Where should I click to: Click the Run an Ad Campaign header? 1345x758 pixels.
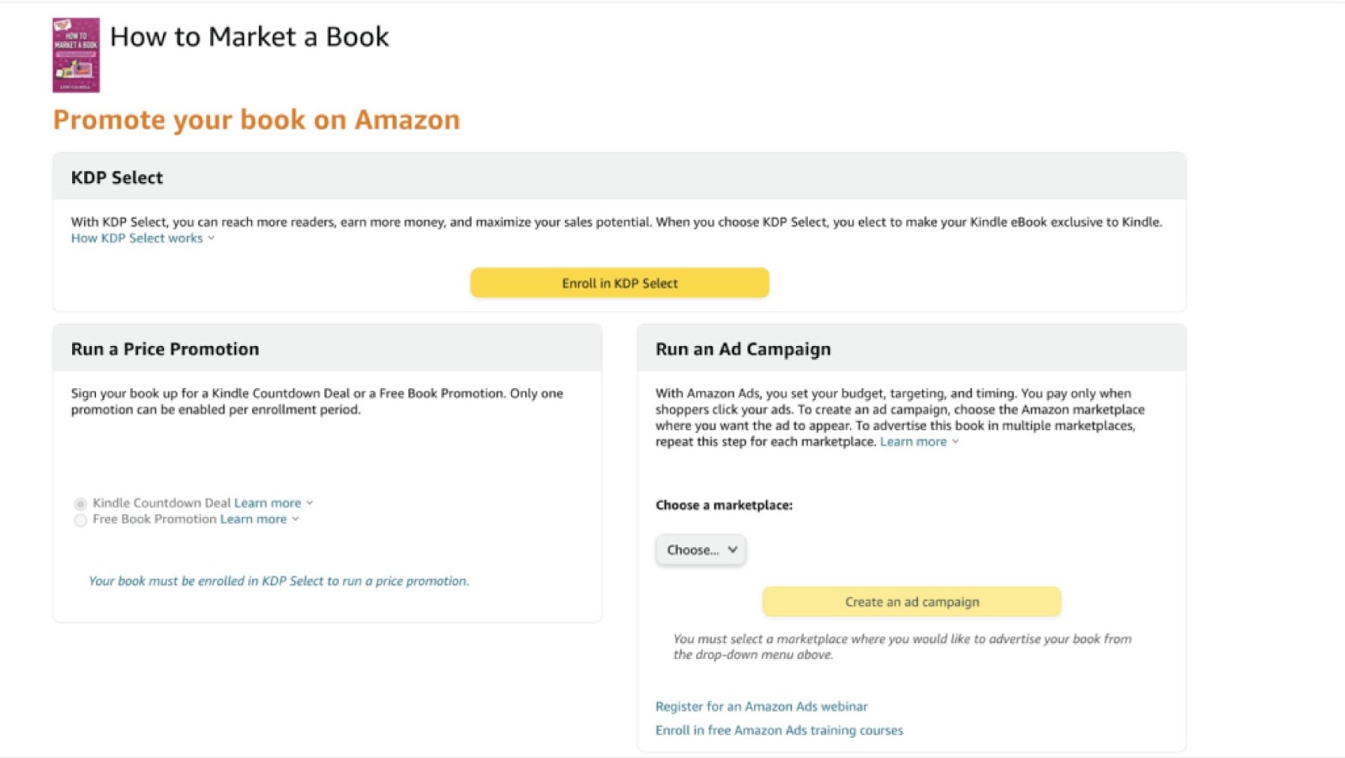(x=743, y=348)
